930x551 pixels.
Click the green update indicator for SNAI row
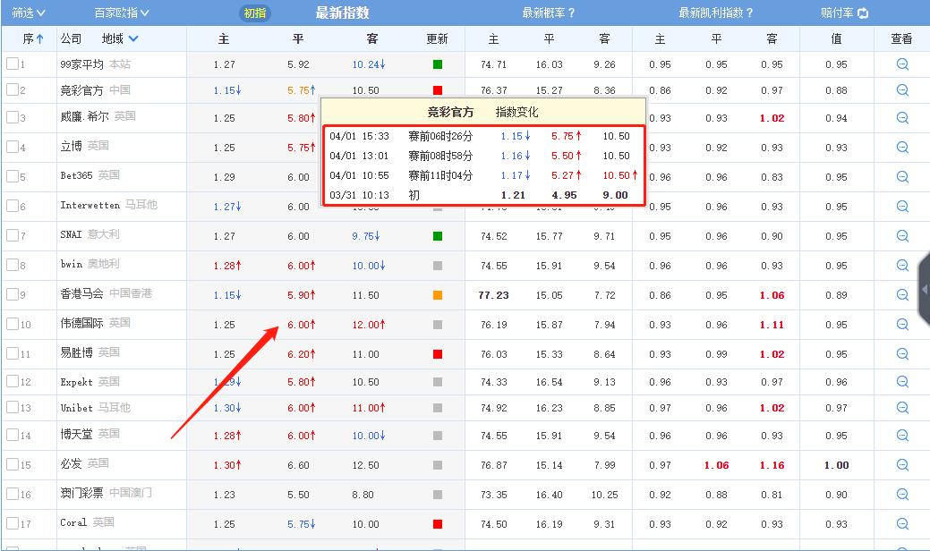(436, 237)
